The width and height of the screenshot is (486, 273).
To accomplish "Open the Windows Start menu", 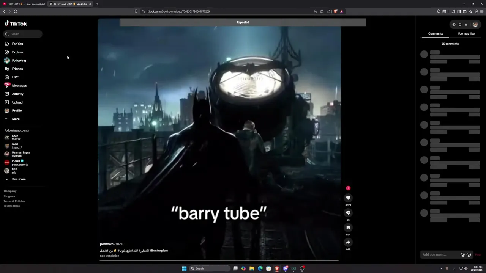I will click(184, 268).
